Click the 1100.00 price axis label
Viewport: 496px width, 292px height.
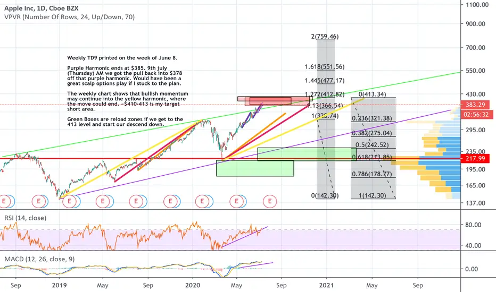click(x=477, y=5)
